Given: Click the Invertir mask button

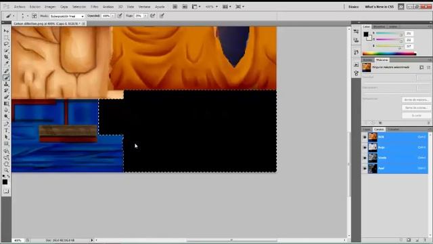Looking at the screenshot, I should click(x=416, y=115).
